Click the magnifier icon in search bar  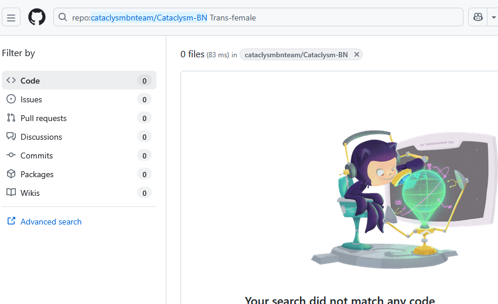click(x=63, y=17)
